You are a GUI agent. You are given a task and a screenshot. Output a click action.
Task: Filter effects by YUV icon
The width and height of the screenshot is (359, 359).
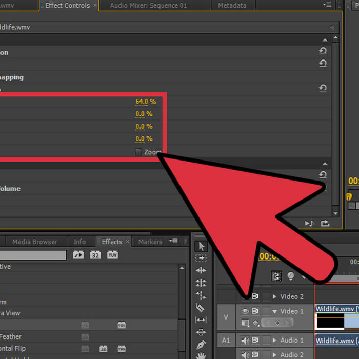click(112, 255)
